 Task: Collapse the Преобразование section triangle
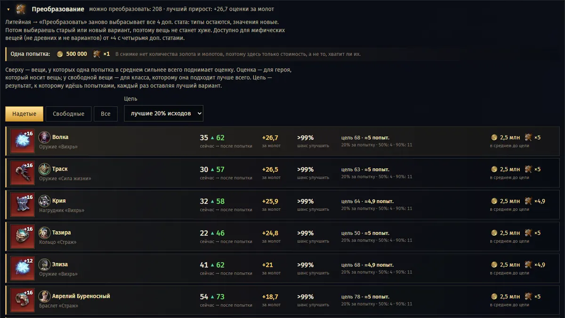pos(8,9)
